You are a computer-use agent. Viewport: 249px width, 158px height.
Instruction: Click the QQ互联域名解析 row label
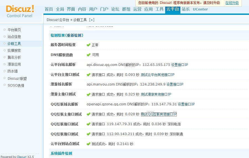pos(64,104)
